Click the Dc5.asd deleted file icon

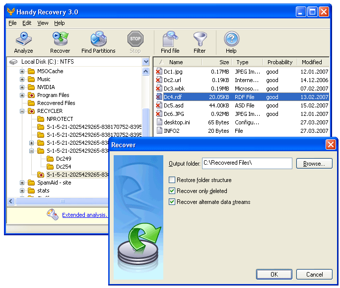point(159,105)
